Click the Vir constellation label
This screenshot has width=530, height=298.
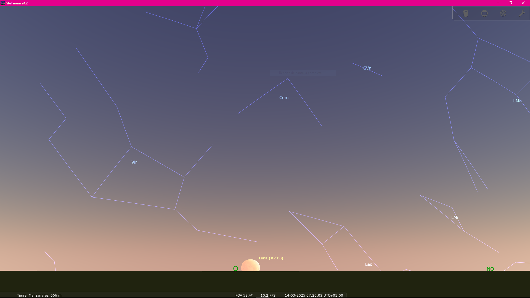click(134, 162)
